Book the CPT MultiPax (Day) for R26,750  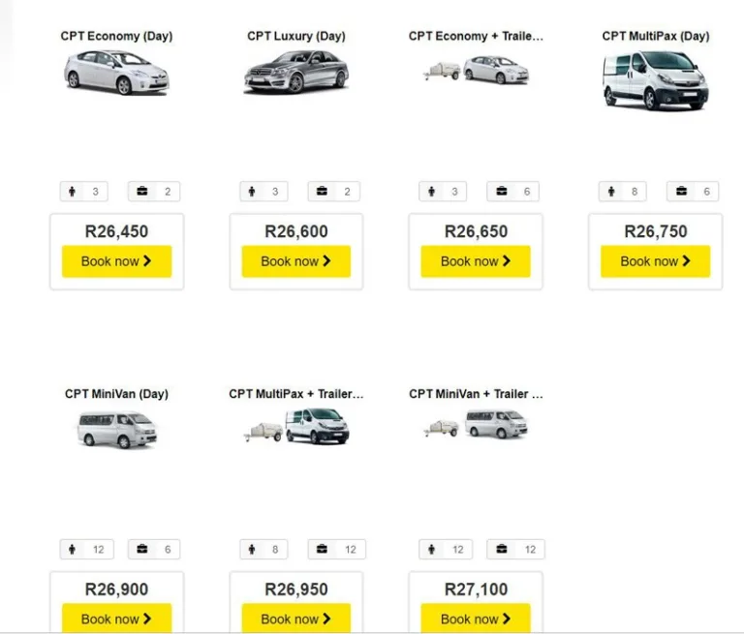[655, 261]
